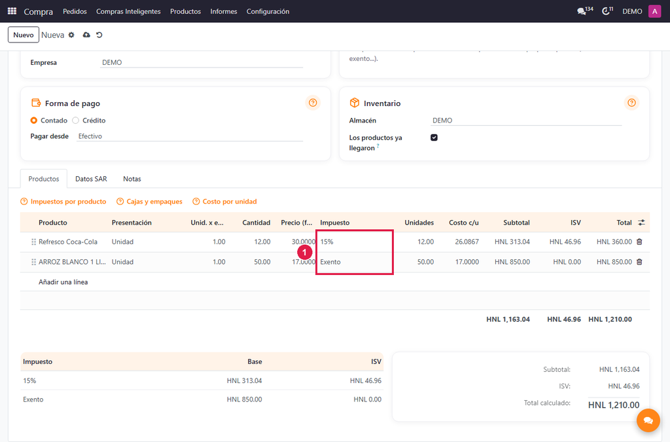
Task: Open the Productos top menu
Action: 185,12
